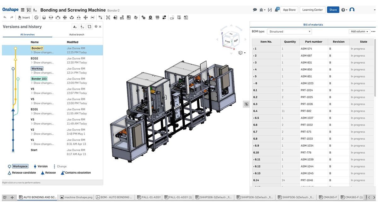Viewport: 378px width, 205px height.
Task: Open the machine Onshape.png tab
Action: 76,197
